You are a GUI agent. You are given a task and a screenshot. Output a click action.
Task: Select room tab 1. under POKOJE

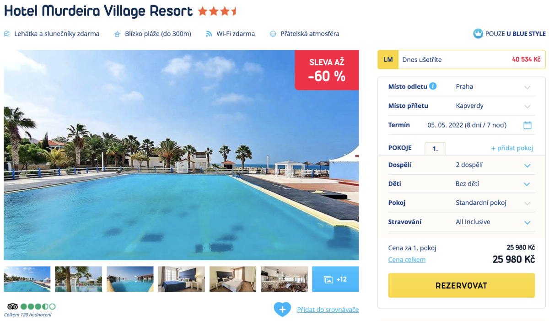[435, 149]
